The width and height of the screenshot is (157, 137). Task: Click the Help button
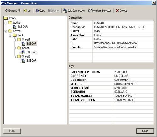pyautogui.click(x=12, y=131)
